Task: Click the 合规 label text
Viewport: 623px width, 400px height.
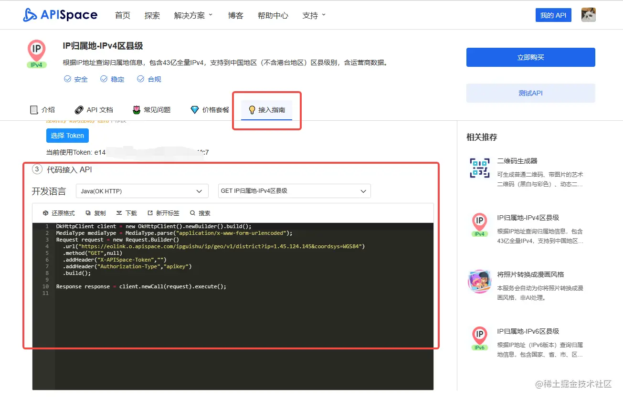Action: click(x=154, y=79)
